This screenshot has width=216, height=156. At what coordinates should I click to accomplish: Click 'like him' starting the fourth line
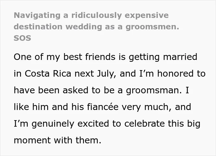click(x=31, y=107)
